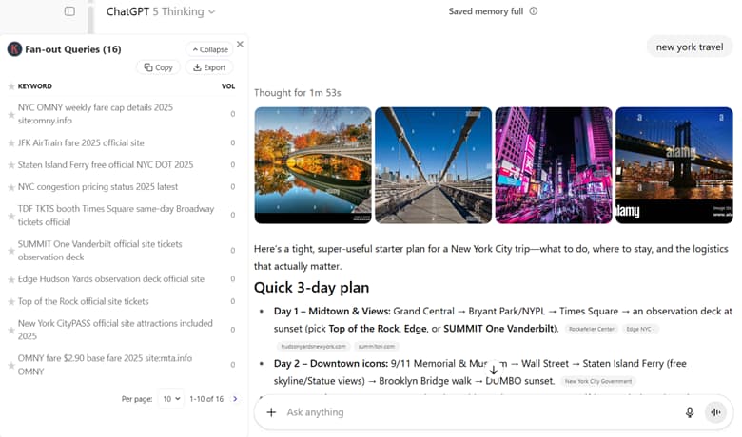Viewport: 742px width, 437px height.
Task: Open the New York City Government source chip
Action: point(598,381)
